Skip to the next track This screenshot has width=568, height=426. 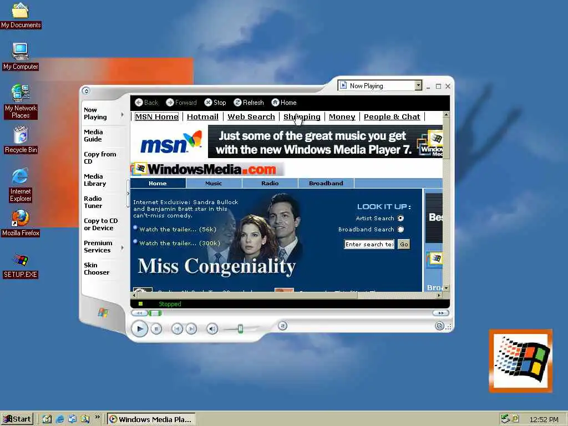click(x=191, y=329)
